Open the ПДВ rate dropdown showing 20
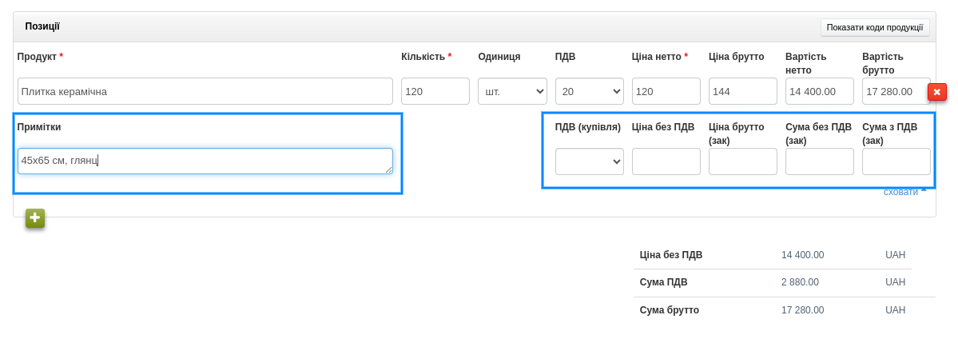The height and width of the screenshot is (343, 958). click(x=589, y=91)
